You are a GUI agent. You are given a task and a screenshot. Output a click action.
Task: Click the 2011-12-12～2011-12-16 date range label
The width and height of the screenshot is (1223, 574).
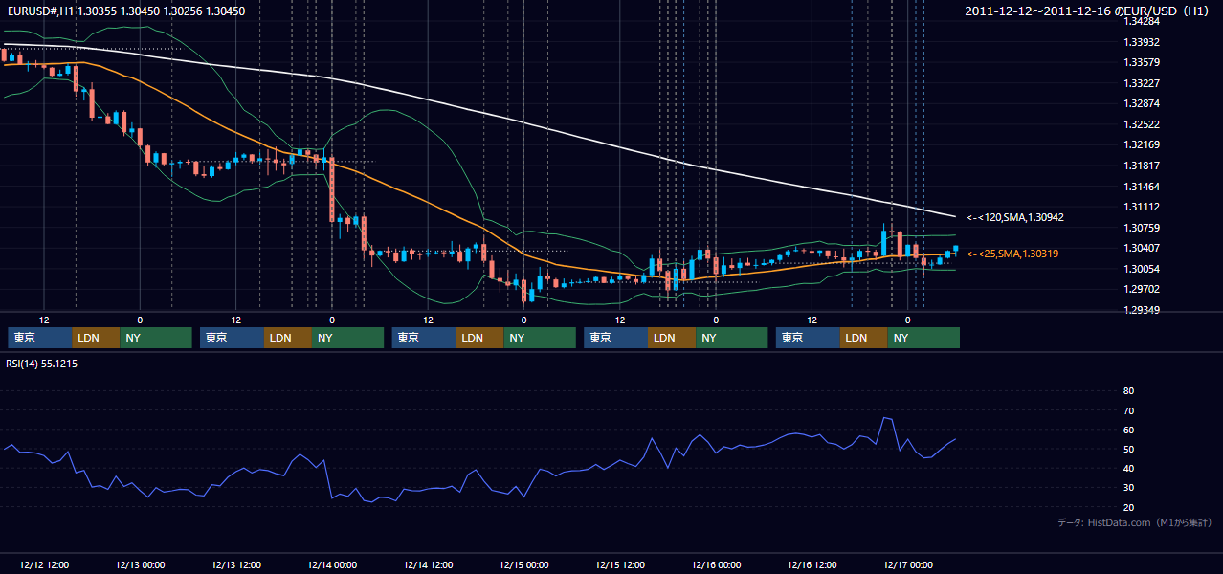click(1088, 11)
